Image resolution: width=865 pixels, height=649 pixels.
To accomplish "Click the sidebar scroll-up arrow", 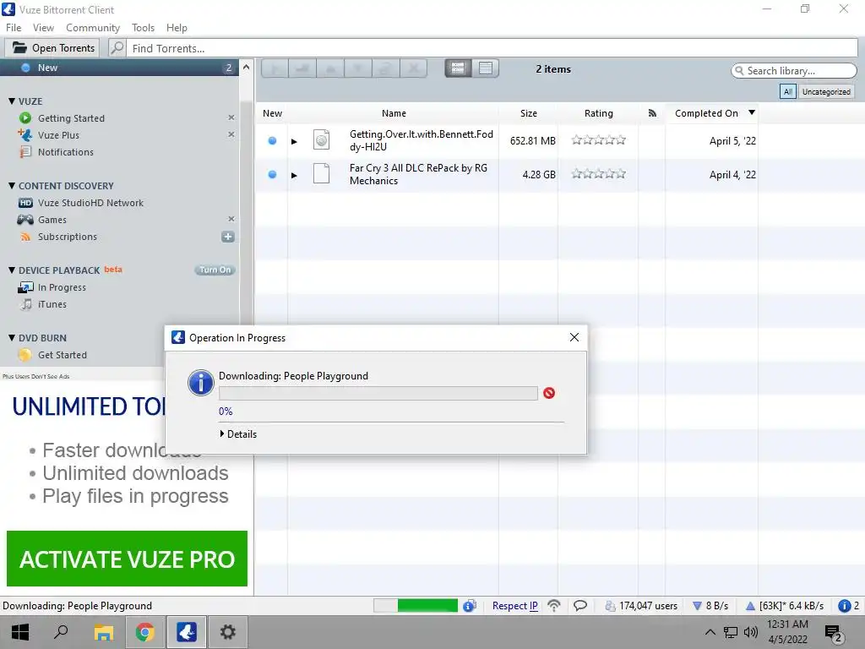I will [246, 67].
